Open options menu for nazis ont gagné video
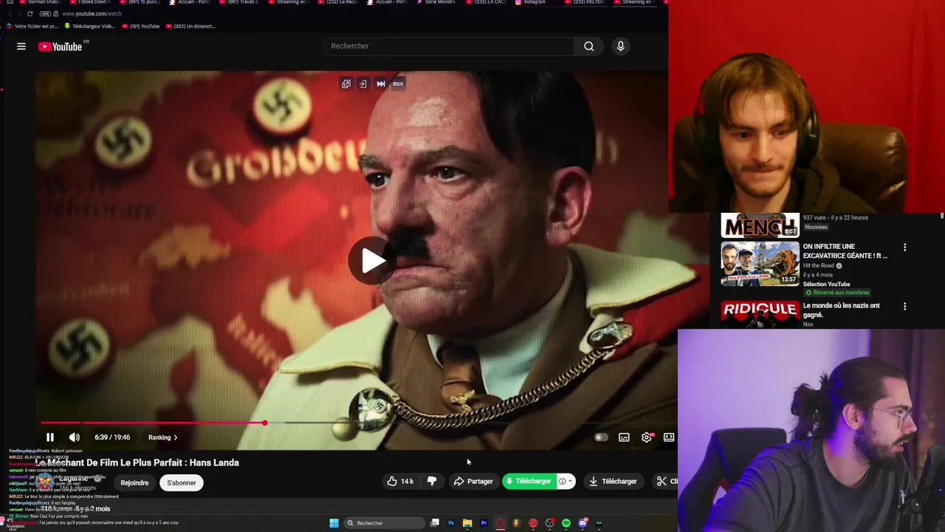 click(904, 306)
